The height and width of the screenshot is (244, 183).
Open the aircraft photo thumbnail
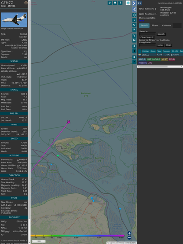coord(14,20)
